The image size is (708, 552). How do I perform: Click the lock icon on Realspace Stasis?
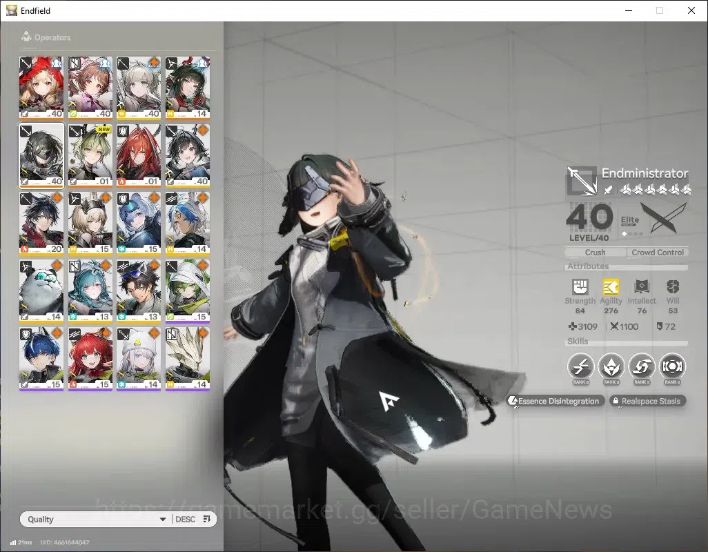pos(616,401)
